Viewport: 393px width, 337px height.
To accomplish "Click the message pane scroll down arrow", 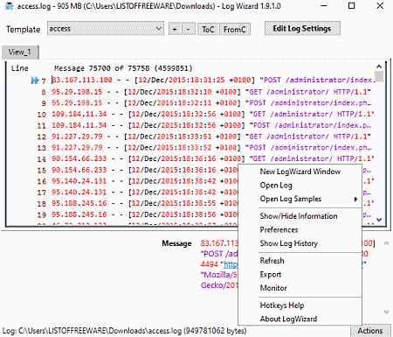I will (x=386, y=312).
